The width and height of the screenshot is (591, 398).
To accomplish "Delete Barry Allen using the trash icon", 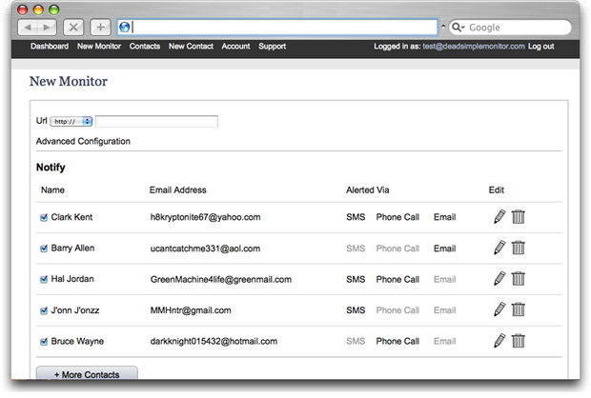I will (x=519, y=248).
